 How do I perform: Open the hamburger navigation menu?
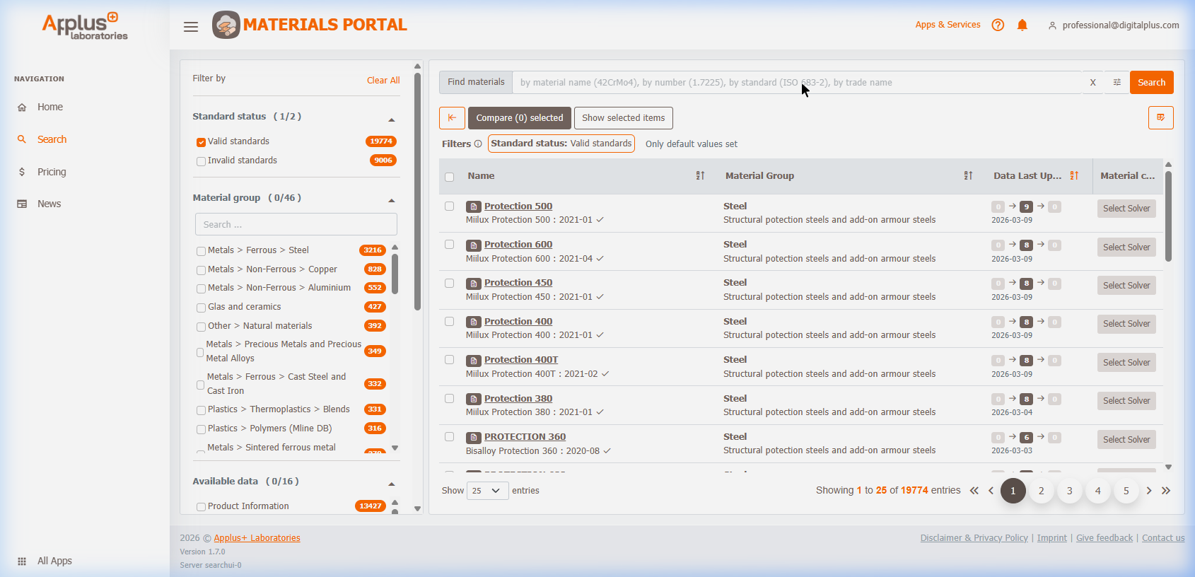190,27
